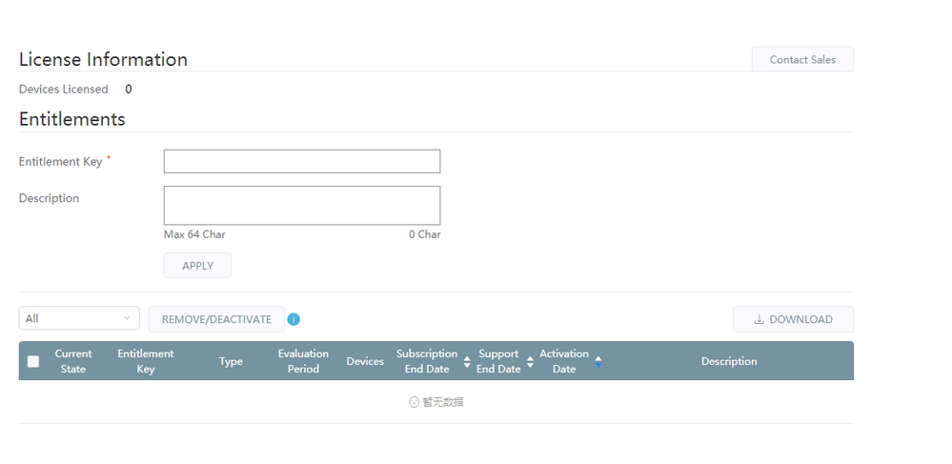Click the Entitlement Key column header
This screenshot has width=952, height=464.
point(145,361)
